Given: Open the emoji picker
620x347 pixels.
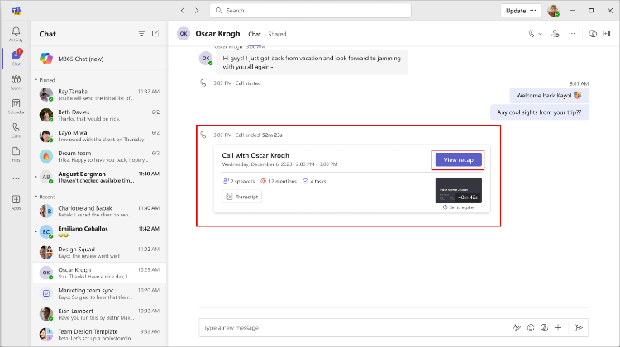Looking at the screenshot, I should point(531,328).
